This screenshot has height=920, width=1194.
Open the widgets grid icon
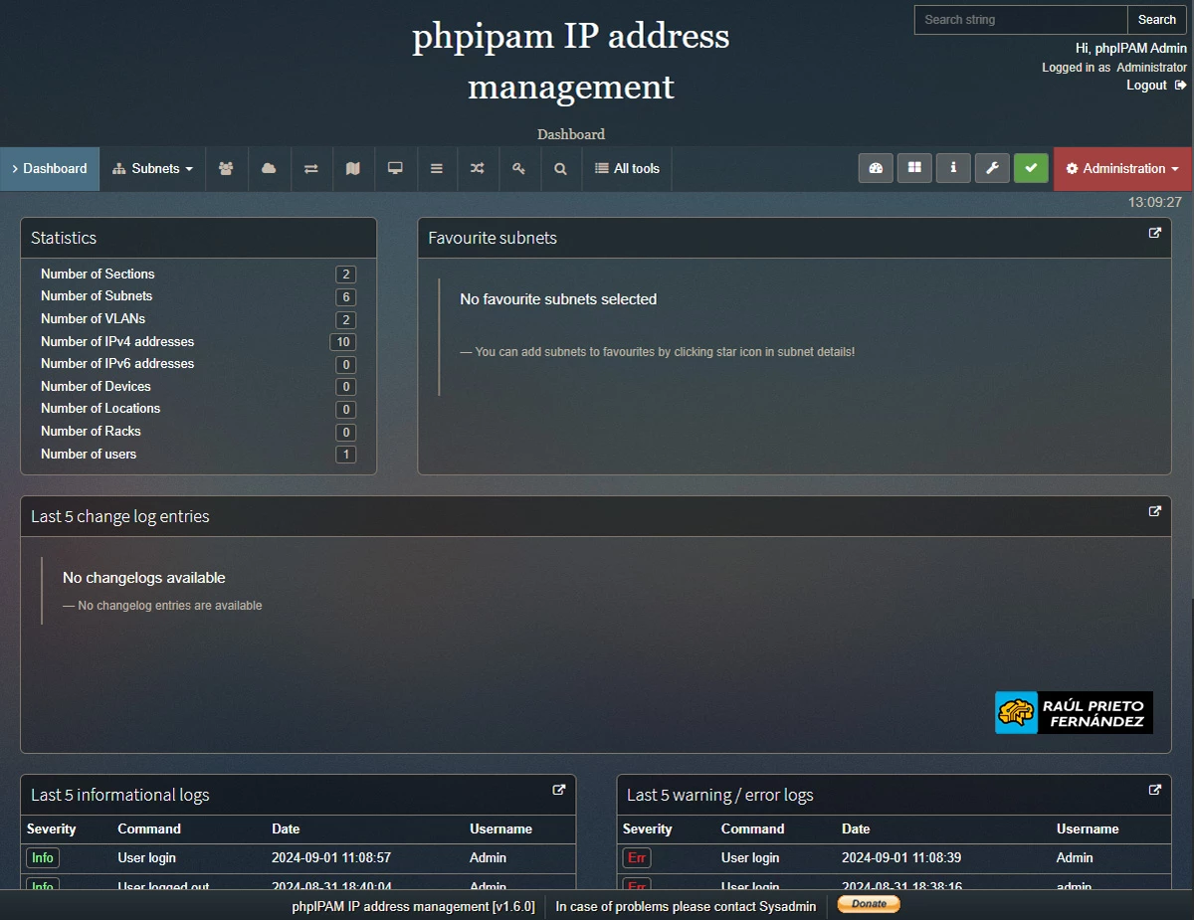[x=914, y=168]
